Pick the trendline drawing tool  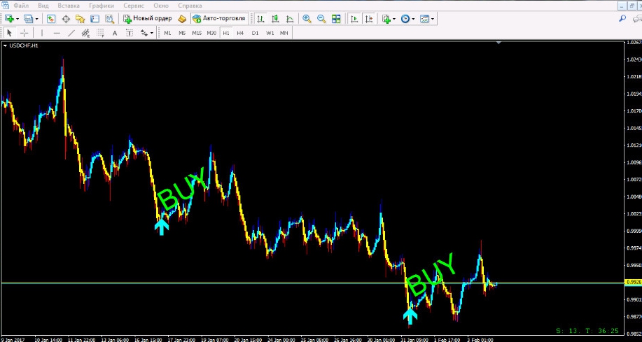point(72,33)
